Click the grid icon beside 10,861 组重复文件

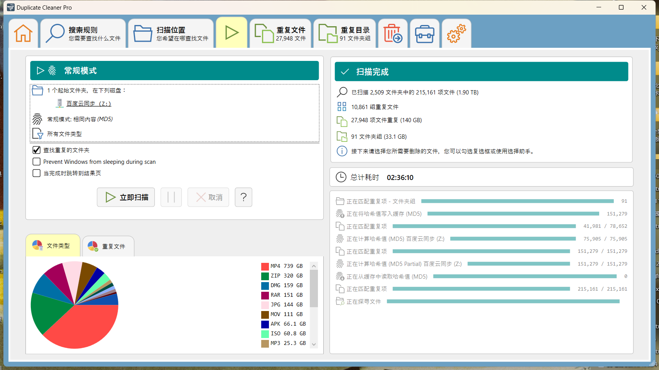[342, 106]
